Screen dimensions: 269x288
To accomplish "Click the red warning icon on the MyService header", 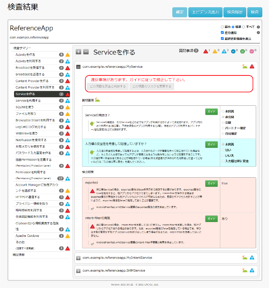I will pyautogui.click(x=252, y=66).
